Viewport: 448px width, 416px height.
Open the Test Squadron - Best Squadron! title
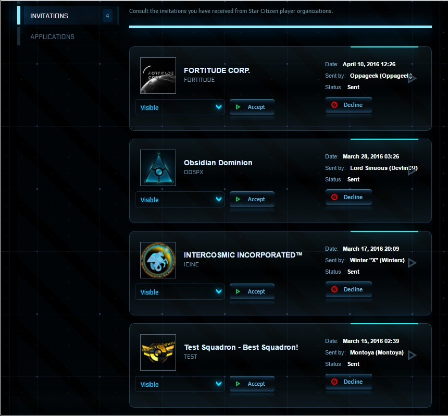click(241, 347)
